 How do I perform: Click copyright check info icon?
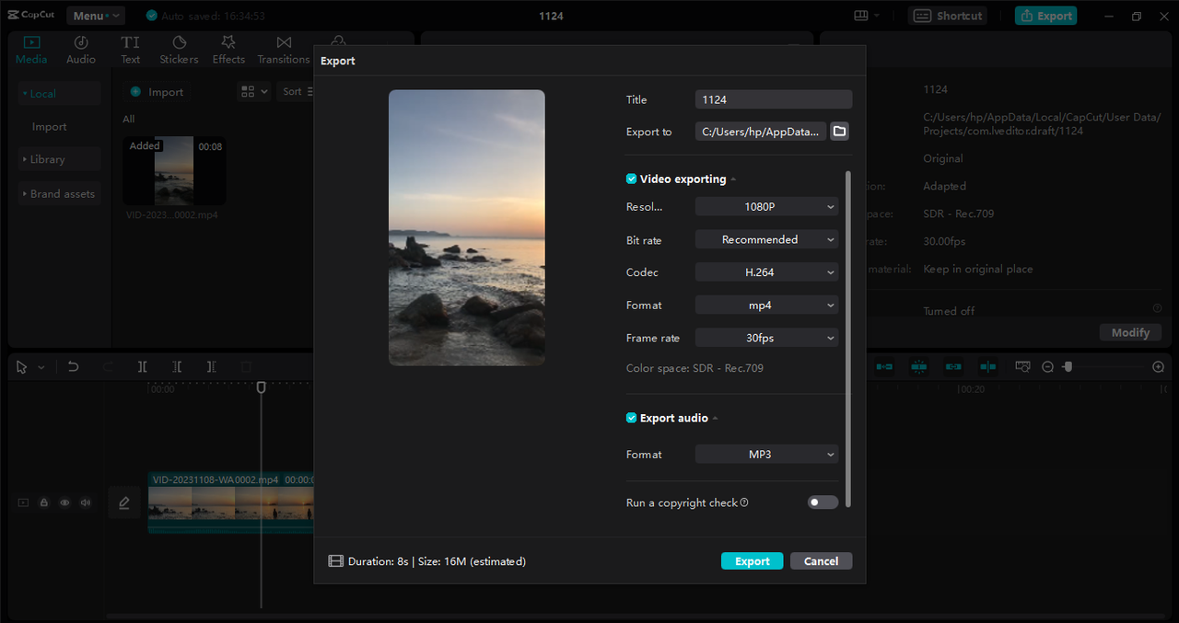[x=744, y=502]
